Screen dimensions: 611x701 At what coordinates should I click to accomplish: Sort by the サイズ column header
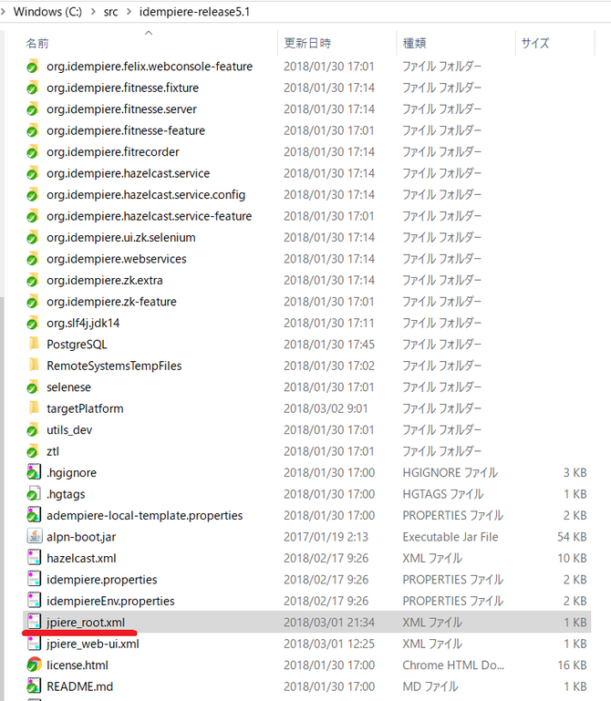[535, 44]
